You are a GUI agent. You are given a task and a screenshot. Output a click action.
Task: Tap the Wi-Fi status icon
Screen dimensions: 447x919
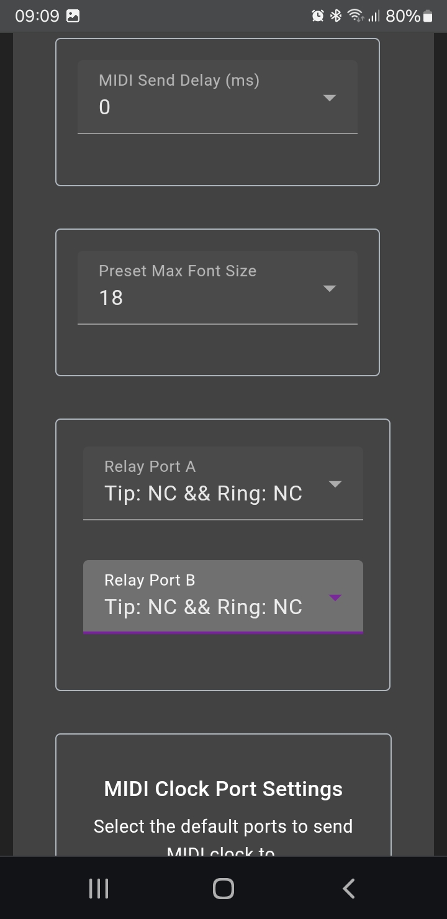(355, 16)
